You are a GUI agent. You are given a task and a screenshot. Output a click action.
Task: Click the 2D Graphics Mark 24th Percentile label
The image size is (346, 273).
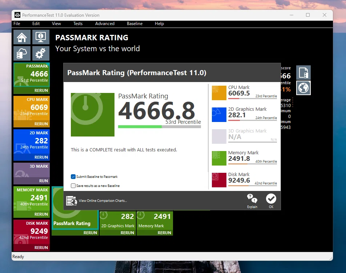266,118
